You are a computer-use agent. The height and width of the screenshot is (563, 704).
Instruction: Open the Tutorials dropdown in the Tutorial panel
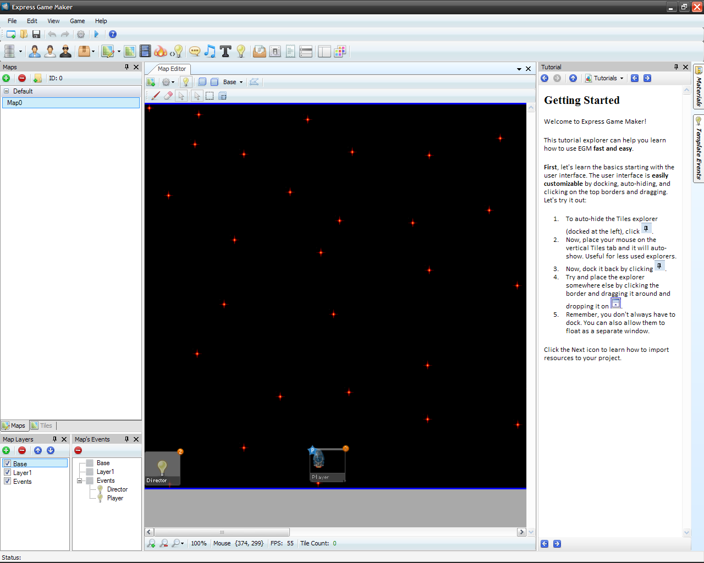tap(604, 78)
